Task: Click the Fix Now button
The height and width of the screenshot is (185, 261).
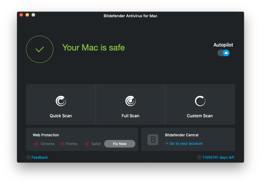Action: pyautogui.click(x=120, y=144)
